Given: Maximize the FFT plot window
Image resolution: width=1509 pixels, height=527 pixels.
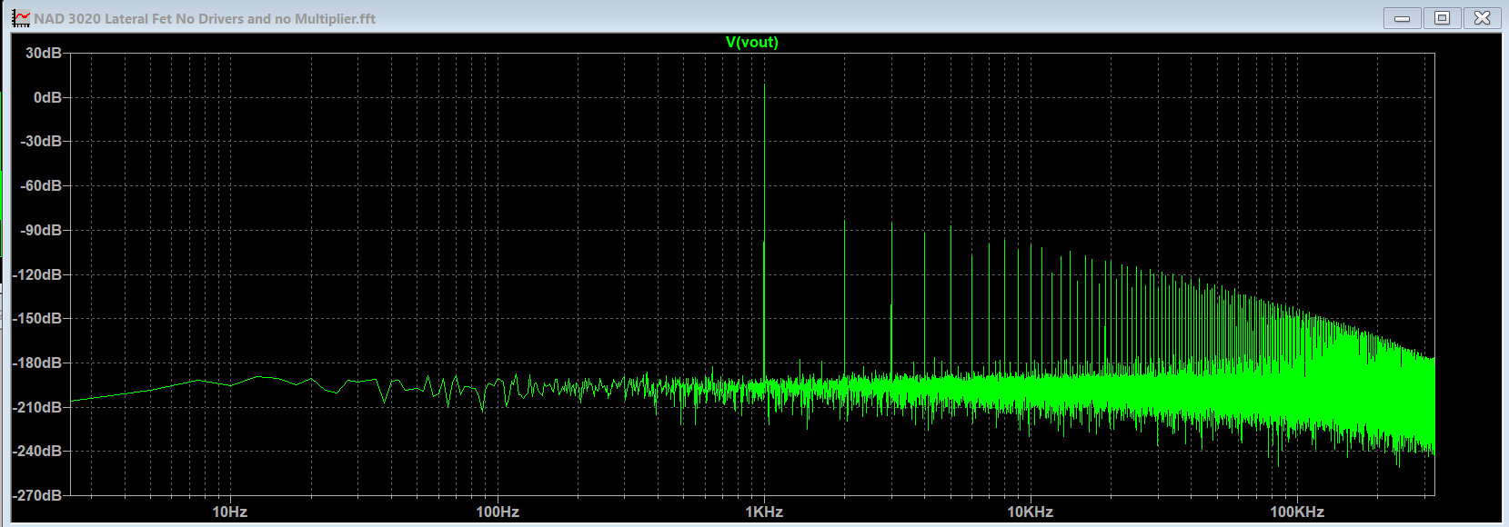Looking at the screenshot, I should [x=1442, y=18].
